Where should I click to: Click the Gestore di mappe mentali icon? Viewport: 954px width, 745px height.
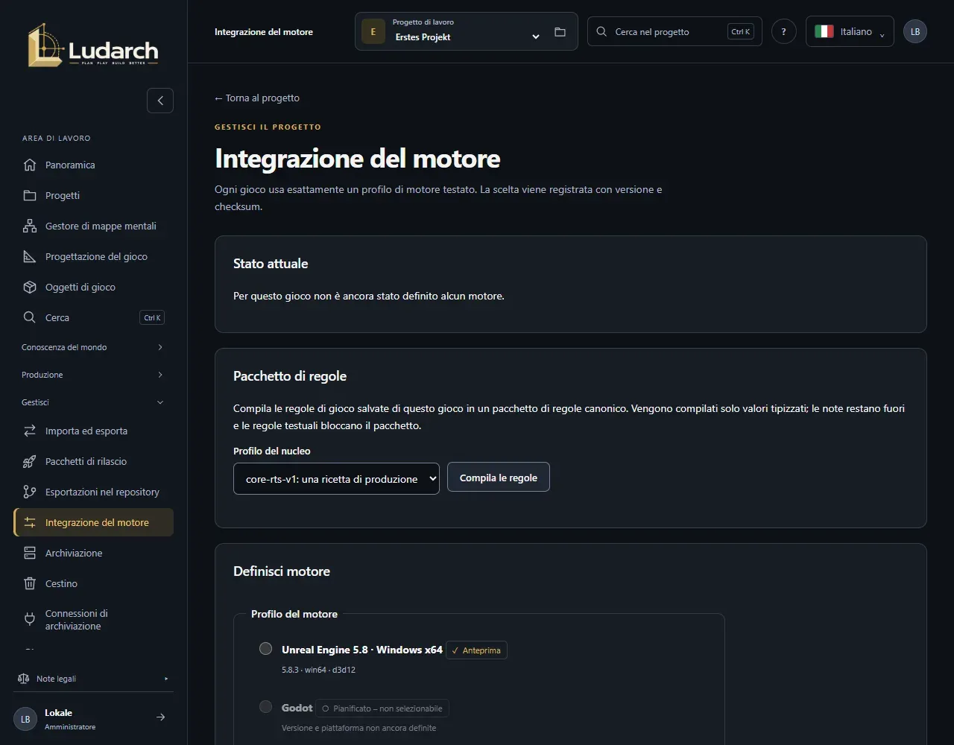(x=30, y=226)
